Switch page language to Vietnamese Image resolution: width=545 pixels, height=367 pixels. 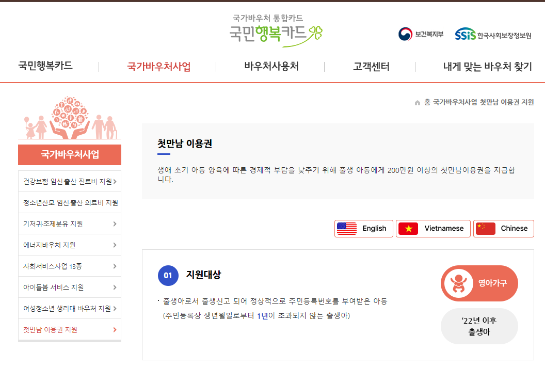pos(433,229)
